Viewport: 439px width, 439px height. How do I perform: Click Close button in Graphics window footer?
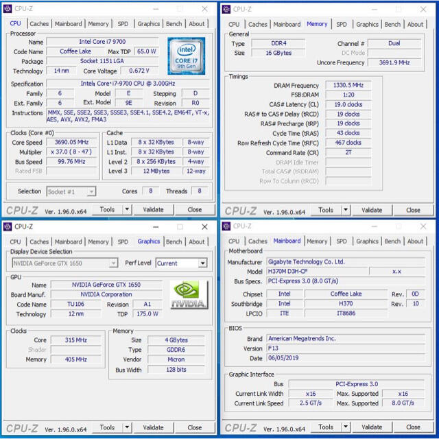pyautogui.click(x=195, y=427)
